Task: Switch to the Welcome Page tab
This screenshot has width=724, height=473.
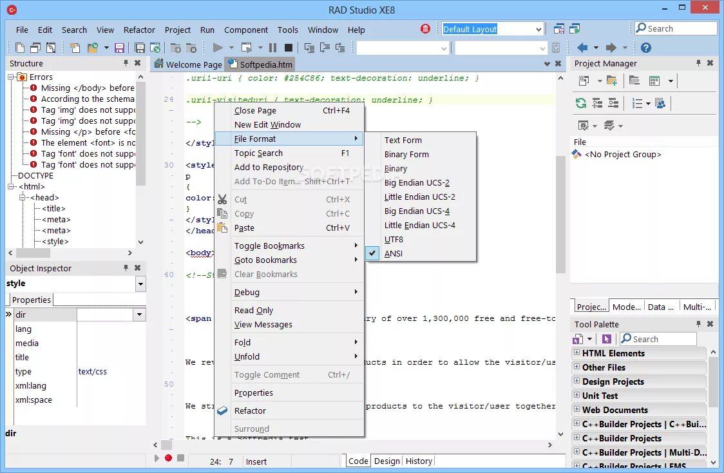Action: click(188, 64)
